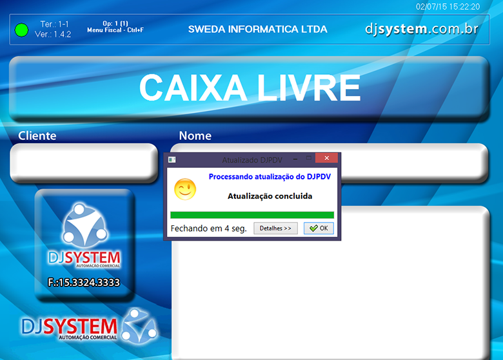Click the DJPDV dialog title bar icon
Viewport: 503px width, 360px height.
[x=172, y=159]
